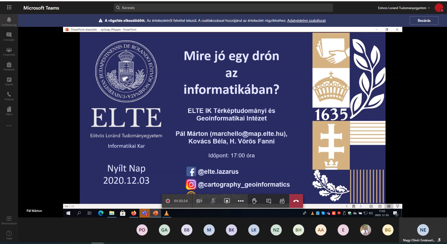Open File Explorer on shared taskbar
447x244 pixels.
click(x=112, y=213)
